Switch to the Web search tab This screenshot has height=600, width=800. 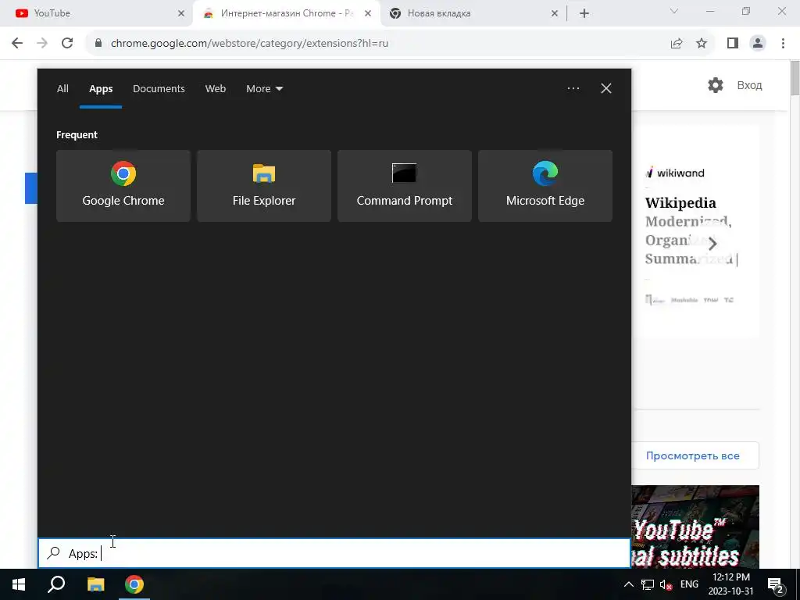(216, 89)
